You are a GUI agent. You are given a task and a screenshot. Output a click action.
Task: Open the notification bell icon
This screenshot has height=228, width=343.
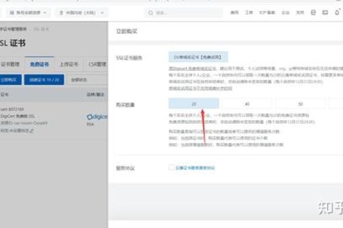337,12
